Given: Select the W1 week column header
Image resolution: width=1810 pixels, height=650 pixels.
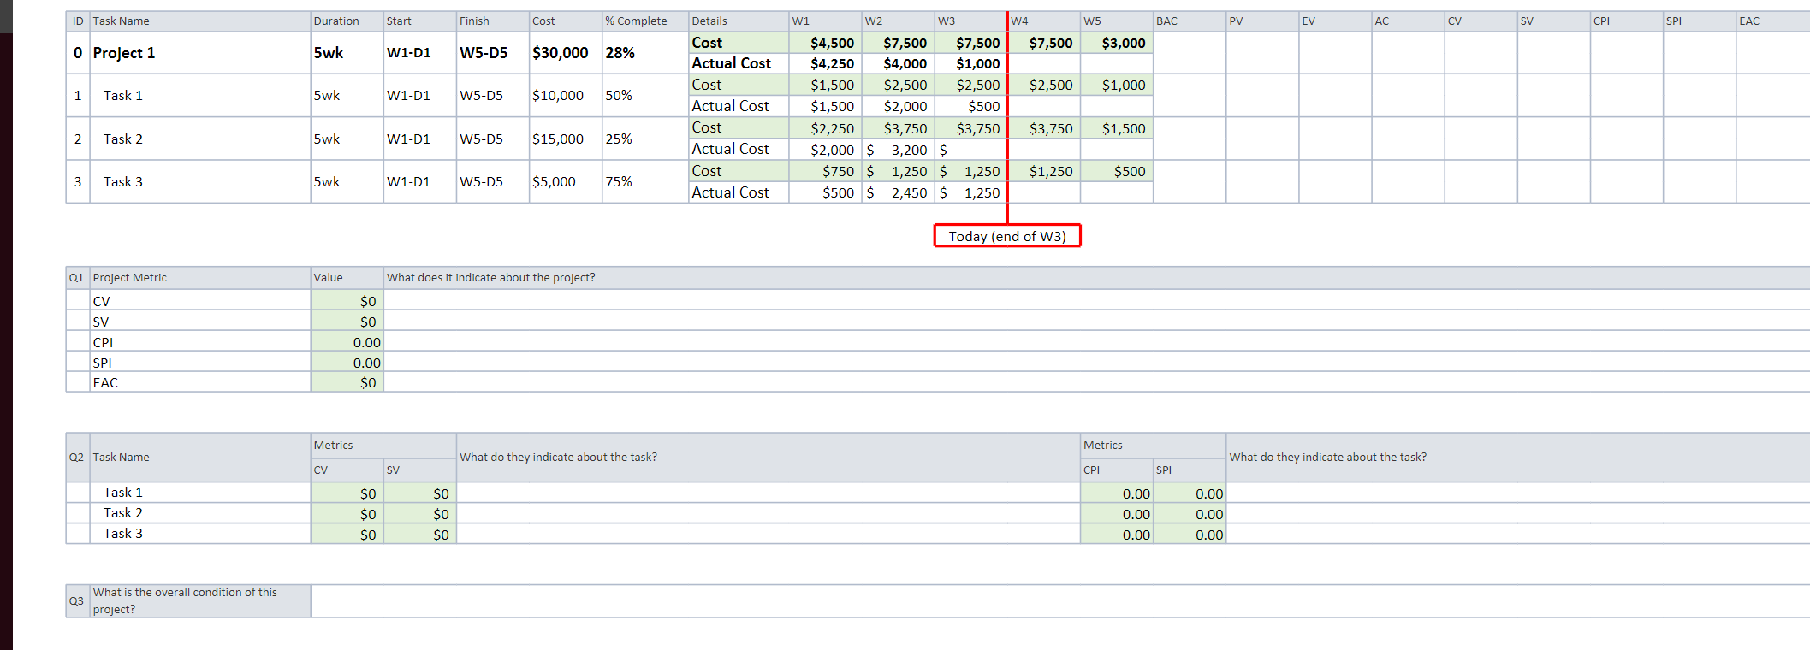Looking at the screenshot, I should pos(825,21).
